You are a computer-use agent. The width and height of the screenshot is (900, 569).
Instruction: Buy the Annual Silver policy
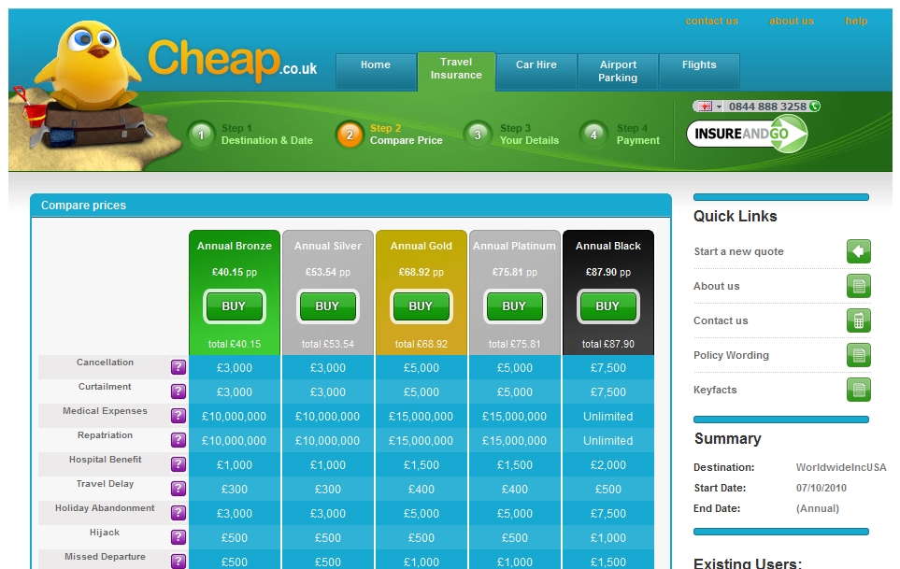pyautogui.click(x=328, y=306)
